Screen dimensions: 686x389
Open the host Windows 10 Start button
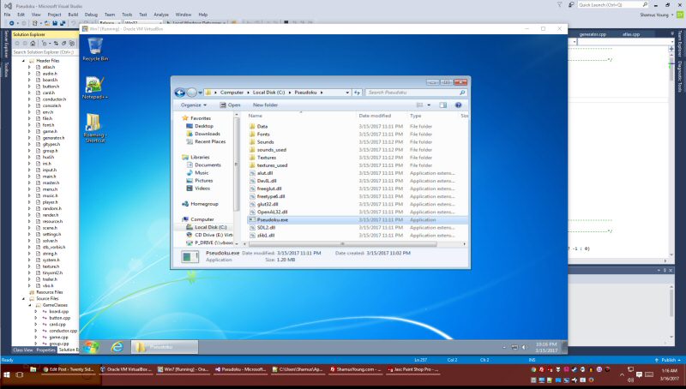(7, 374)
